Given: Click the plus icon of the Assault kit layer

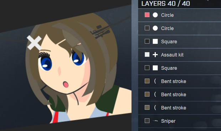Looking at the screenshot, I should (x=155, y=54).
